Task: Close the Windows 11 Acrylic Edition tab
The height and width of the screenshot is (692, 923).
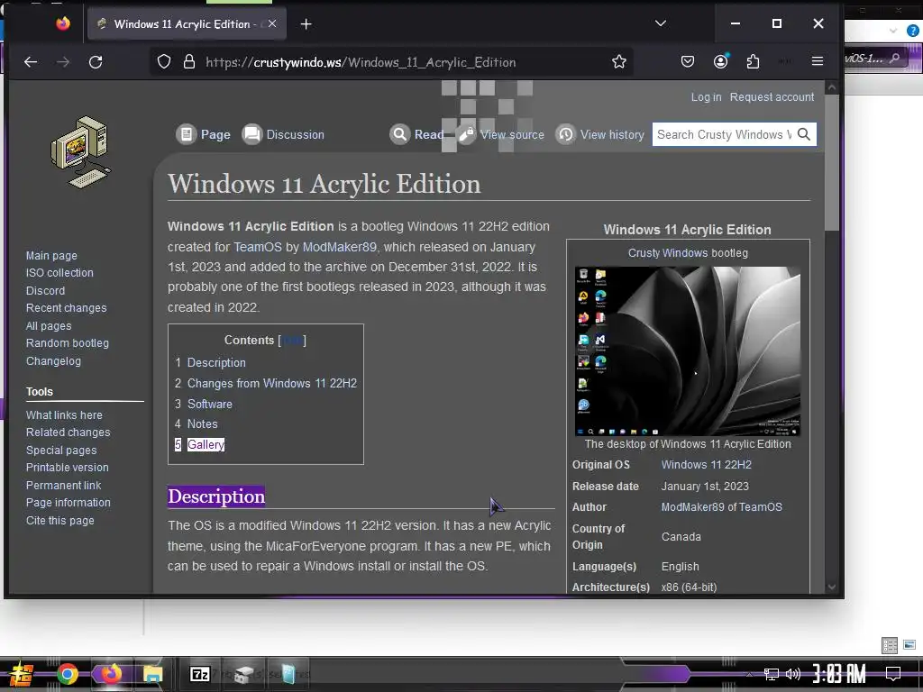Action: (x=272, y=23)
